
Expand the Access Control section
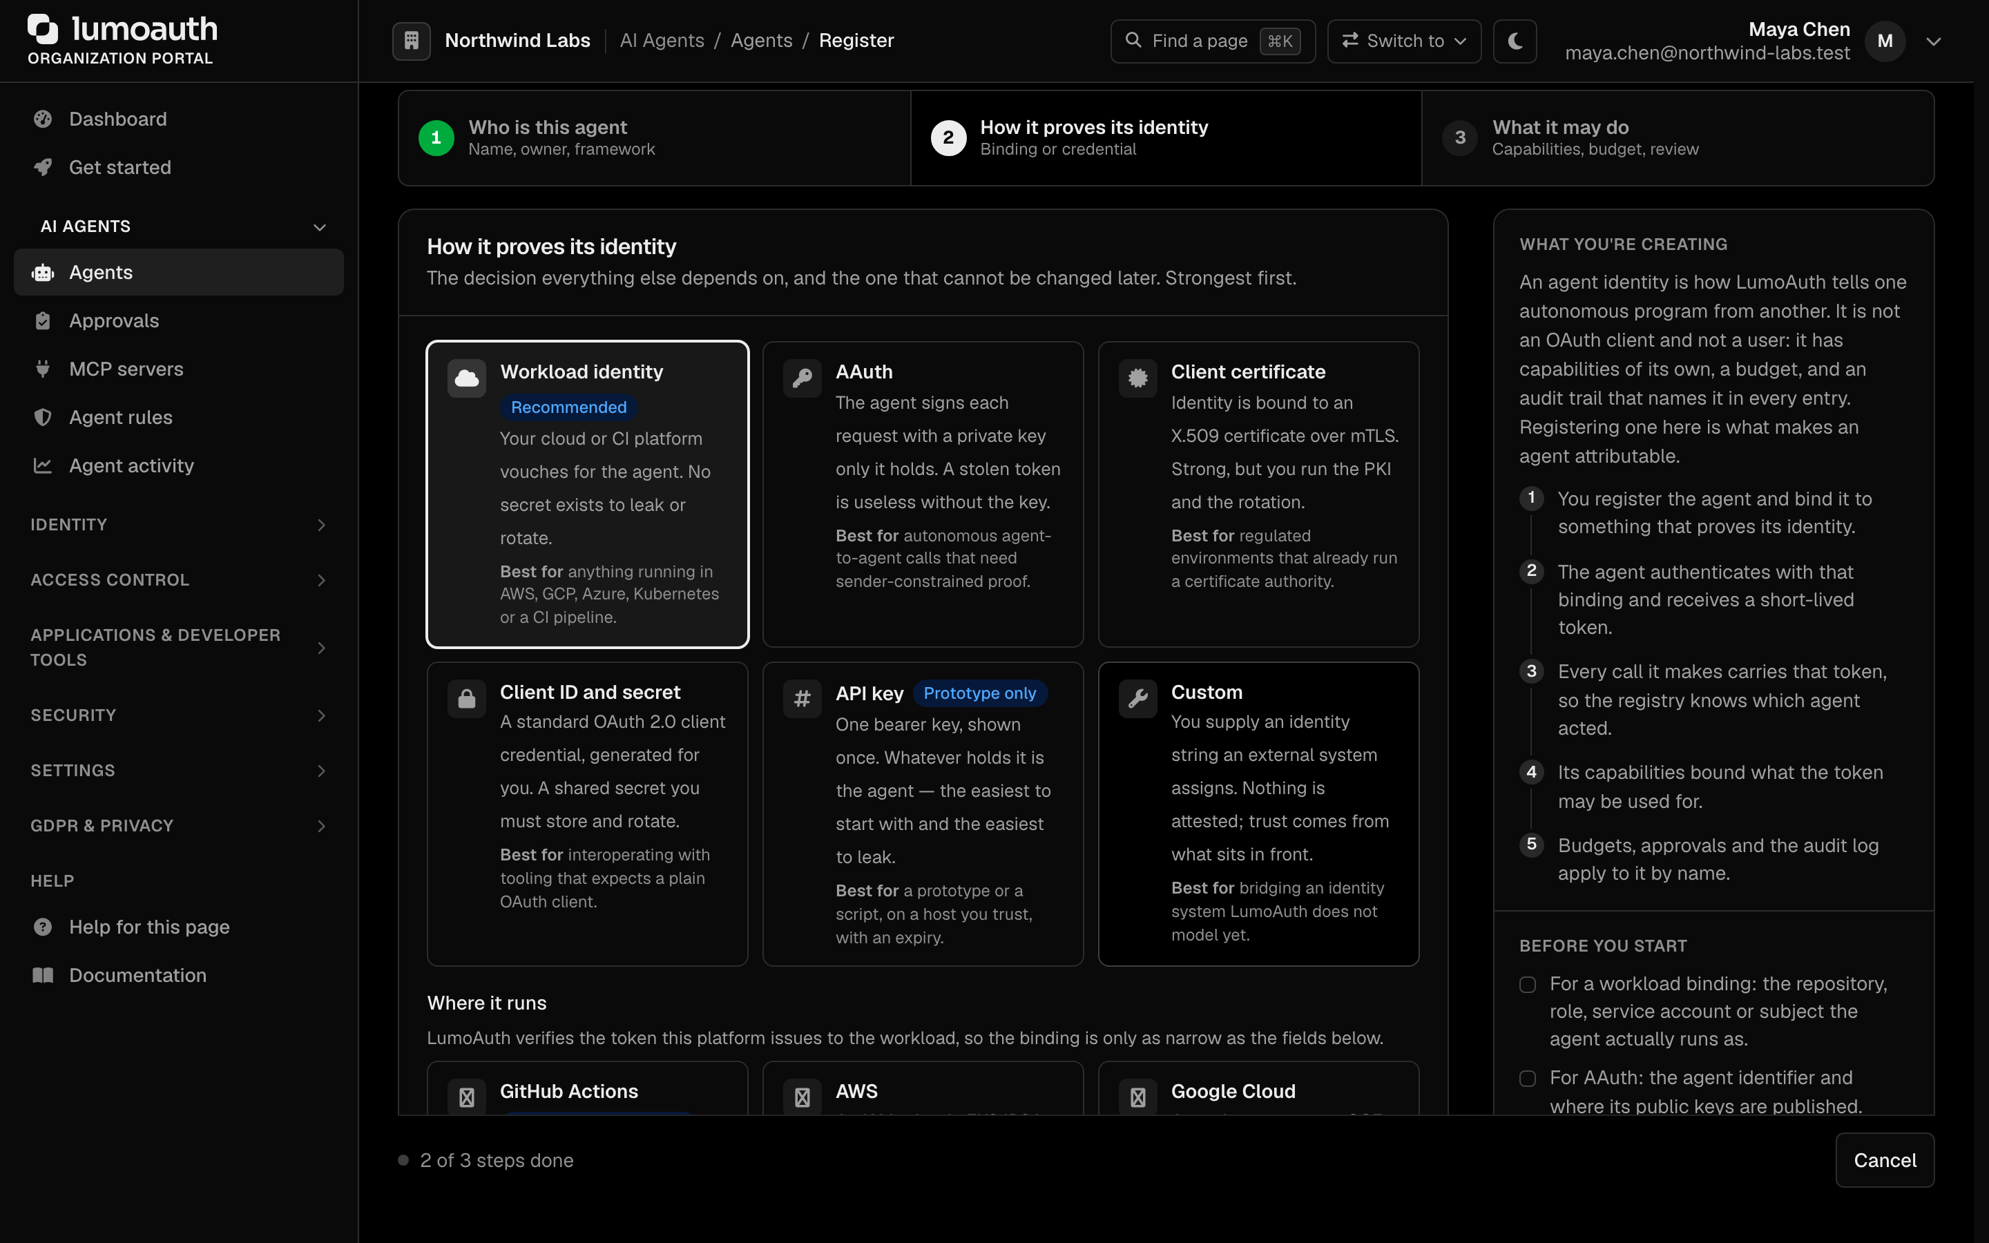pyautogui.click(x=178, y=579)
